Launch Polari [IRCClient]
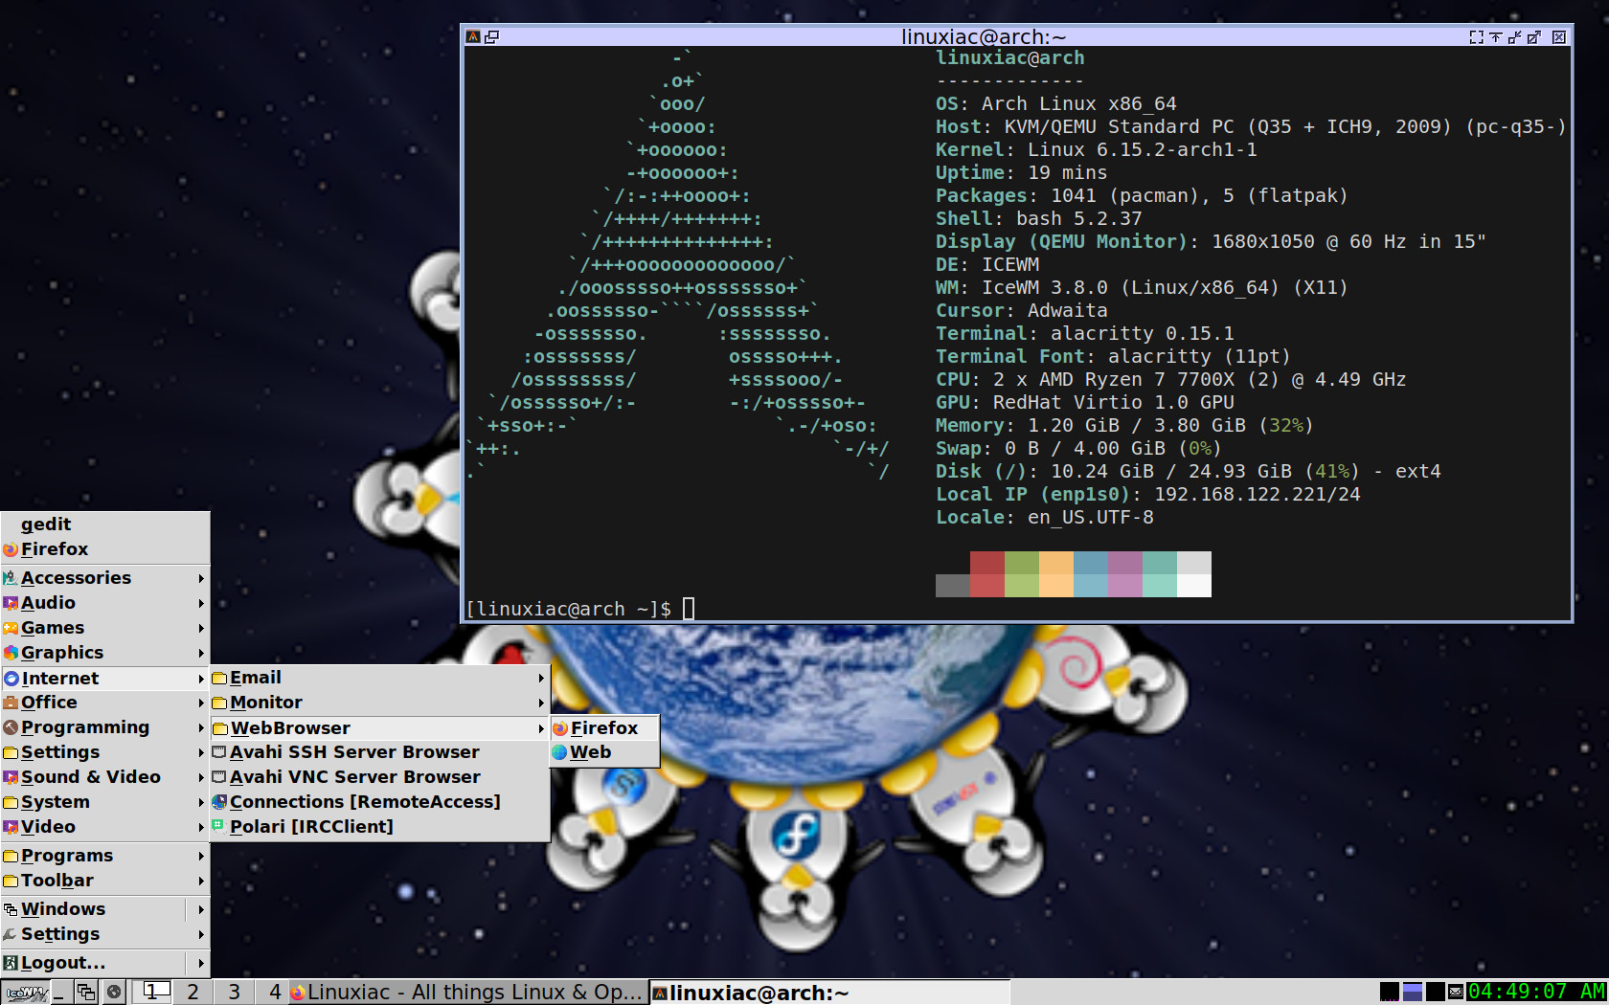This screenshot has height=1005, width=1609. (379, 827)
